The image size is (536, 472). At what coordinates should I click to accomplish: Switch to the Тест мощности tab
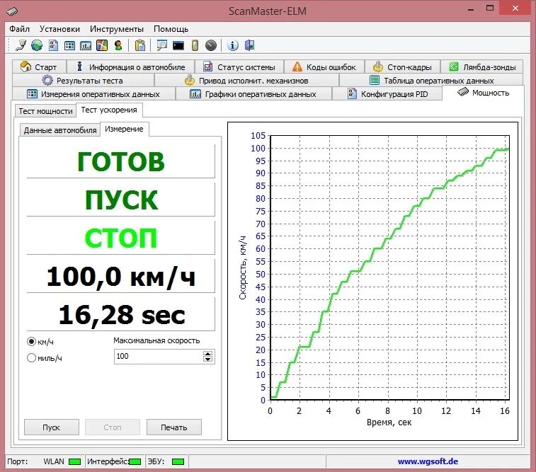point(45,111)
